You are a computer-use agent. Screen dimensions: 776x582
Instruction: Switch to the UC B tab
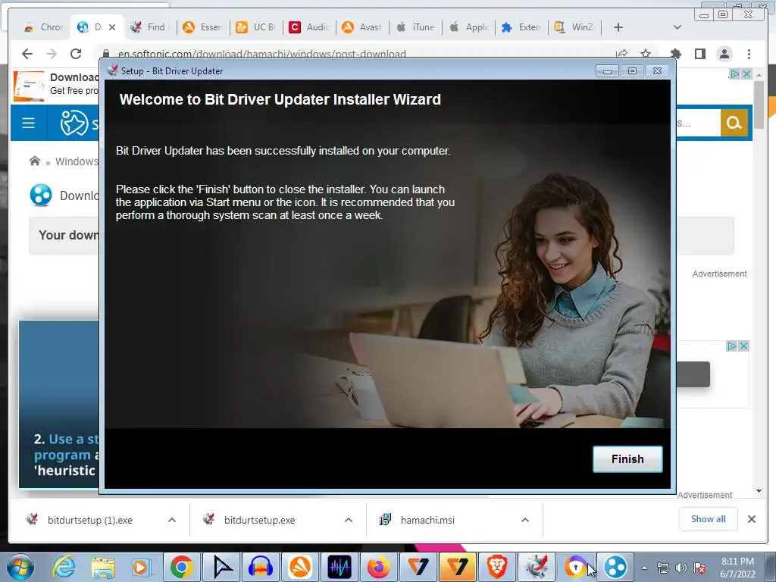(255, 27)
